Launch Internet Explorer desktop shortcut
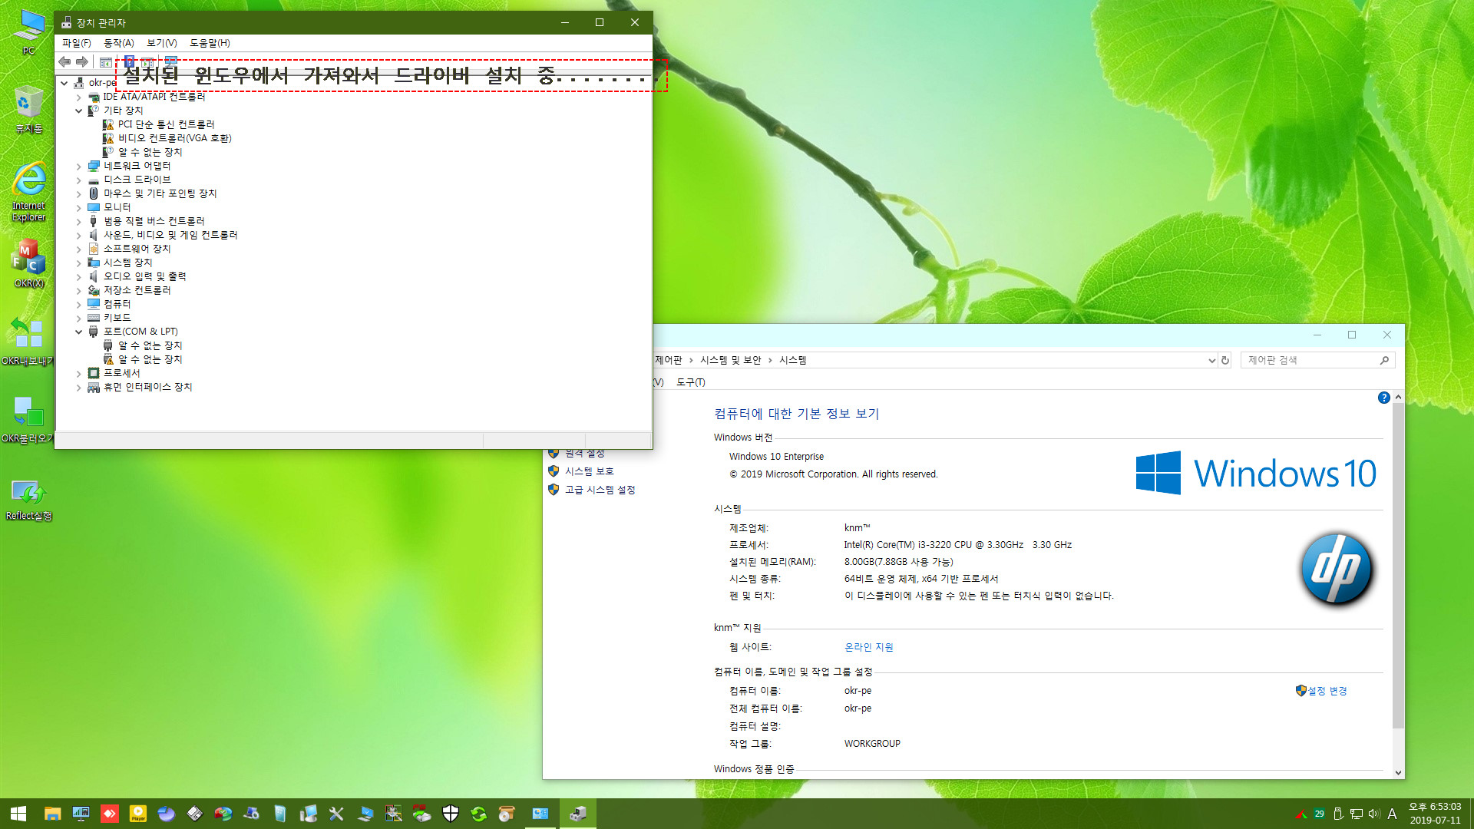Image resolution: width=1474 pixels, height=829 pixels. pyautogui.click(x=28, y=192)
